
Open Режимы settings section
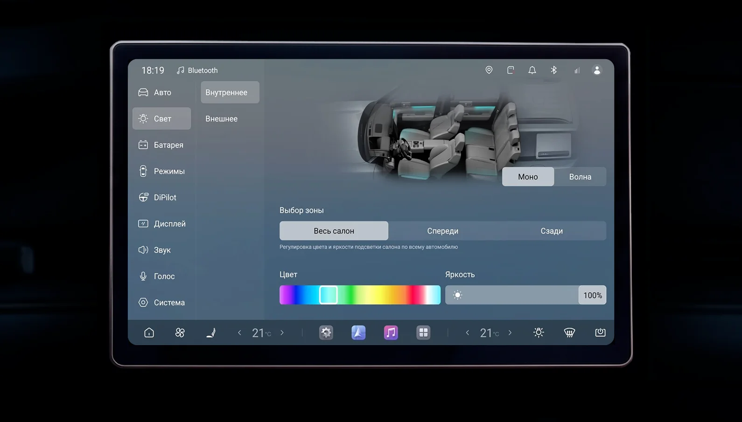tap(161, 171)
